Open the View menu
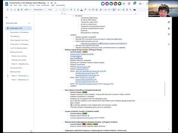Viewport: 178px width, 133px height. coord(20,5)
